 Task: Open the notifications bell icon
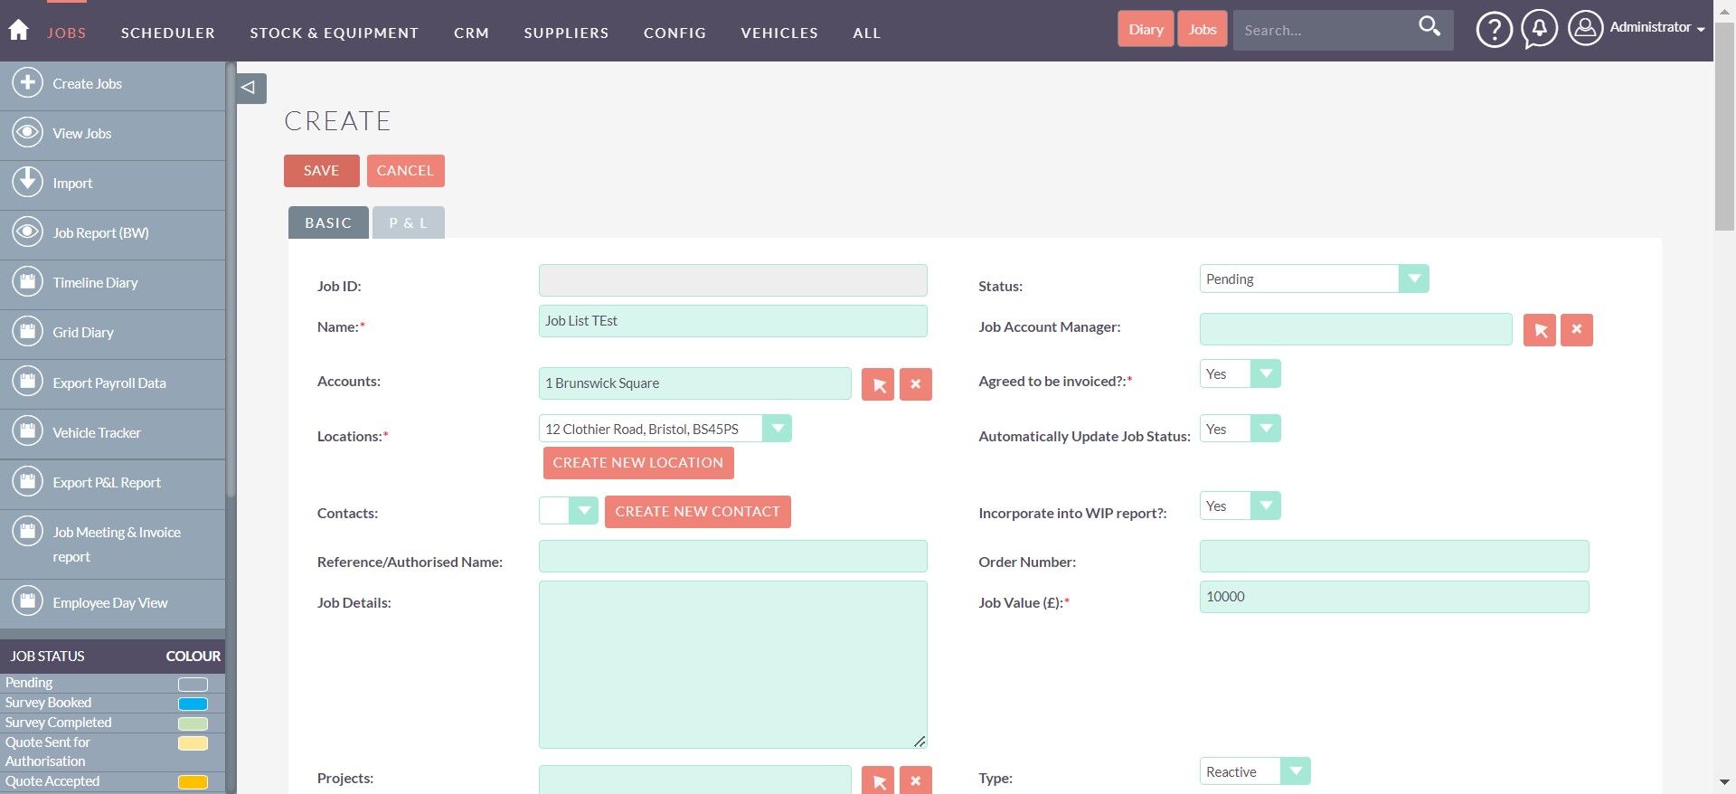click(1539, 30)
